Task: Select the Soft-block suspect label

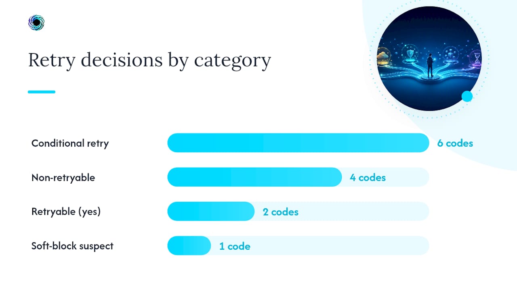Action: pyautogui.click(x=73, y=246)
